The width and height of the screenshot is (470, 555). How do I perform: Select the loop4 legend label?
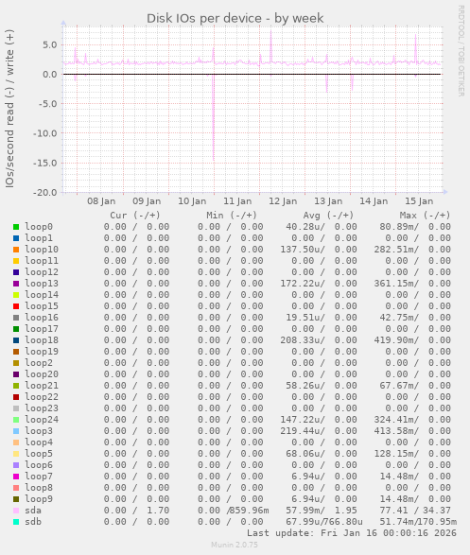coord(39,442)
